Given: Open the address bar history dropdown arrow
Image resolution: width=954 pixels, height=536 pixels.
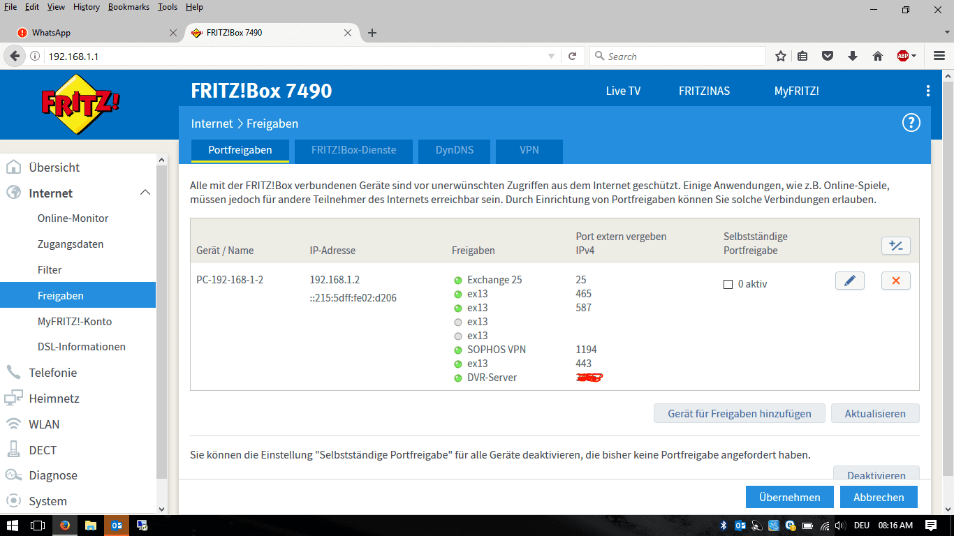Looking at the screenshot, I should tap(551, 57).
